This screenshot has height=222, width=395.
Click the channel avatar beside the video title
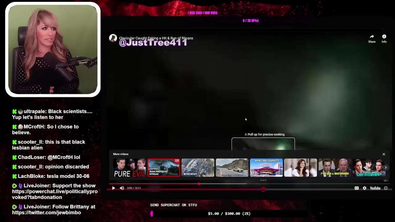click(113, 38)
